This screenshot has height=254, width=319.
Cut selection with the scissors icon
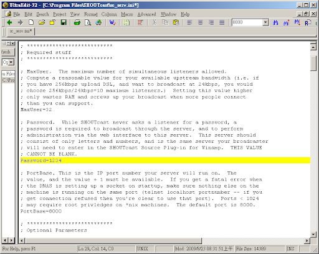tap(155, 22)
